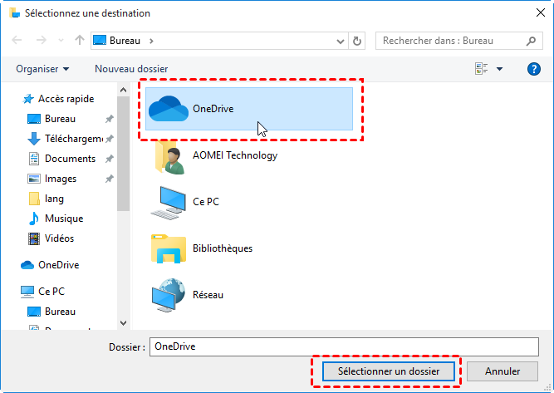
Task: Select the Ce PC computer item in list
Action: point(185,202)
